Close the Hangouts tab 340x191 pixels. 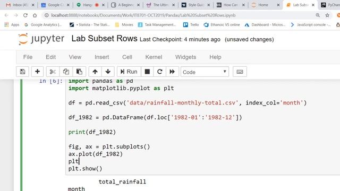103,5
